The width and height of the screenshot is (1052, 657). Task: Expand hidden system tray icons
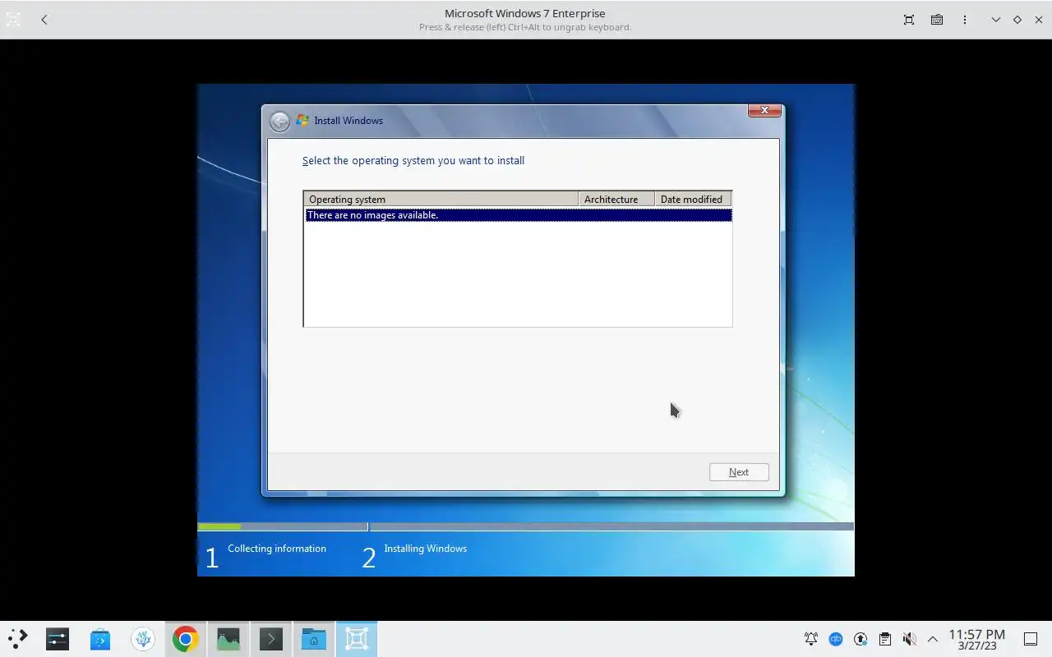point(933,639)
